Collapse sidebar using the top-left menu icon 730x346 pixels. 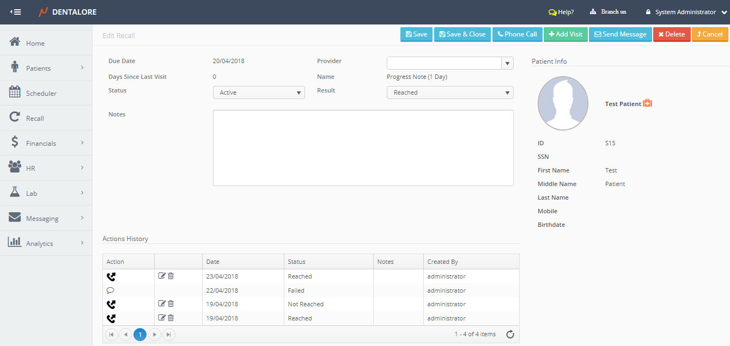click(16, 12)
